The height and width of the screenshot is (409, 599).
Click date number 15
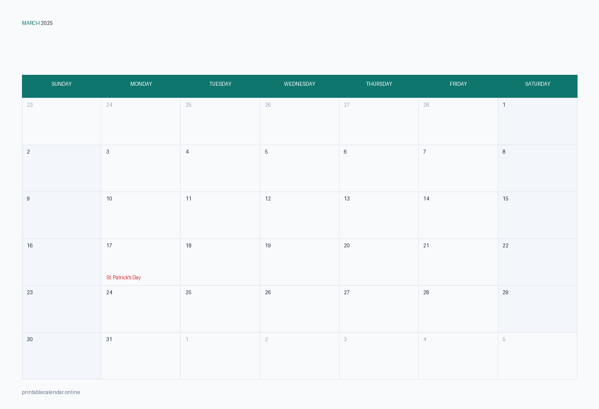506,199
